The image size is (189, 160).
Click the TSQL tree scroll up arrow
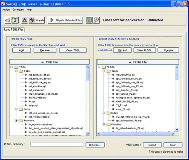point(88,67)
